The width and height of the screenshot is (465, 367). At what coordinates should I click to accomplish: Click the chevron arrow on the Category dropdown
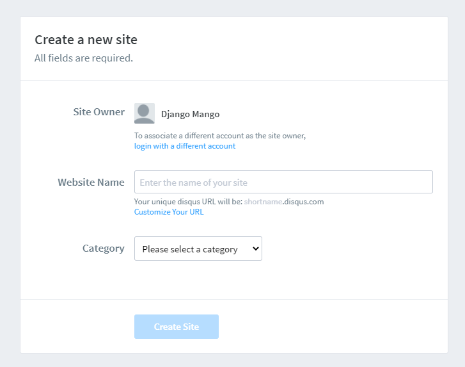(256, 249)
